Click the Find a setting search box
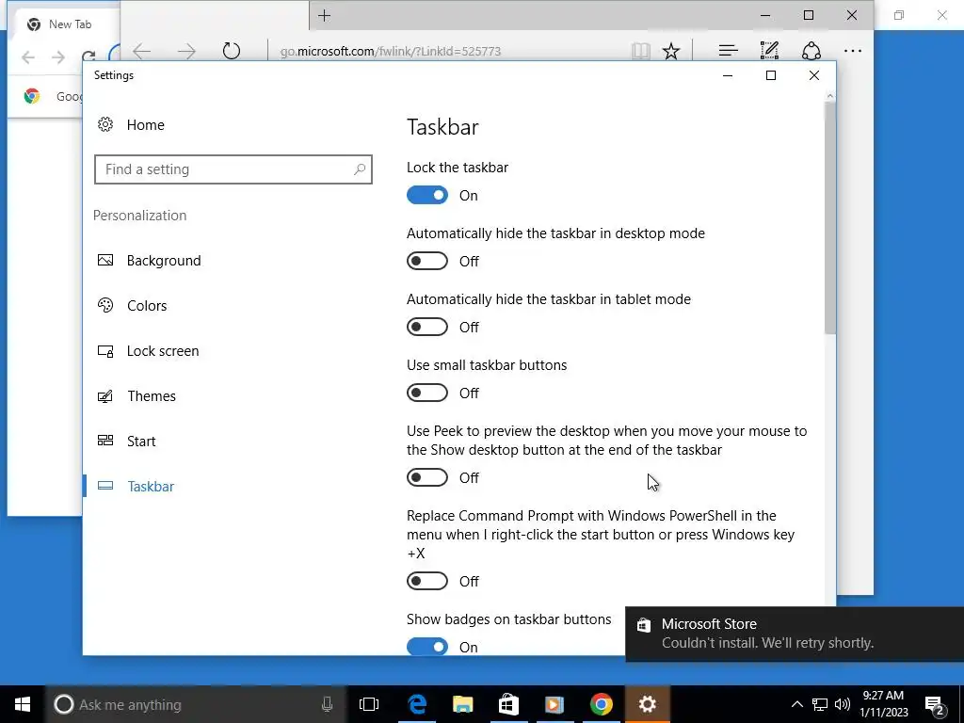 [x=233, y=169]
